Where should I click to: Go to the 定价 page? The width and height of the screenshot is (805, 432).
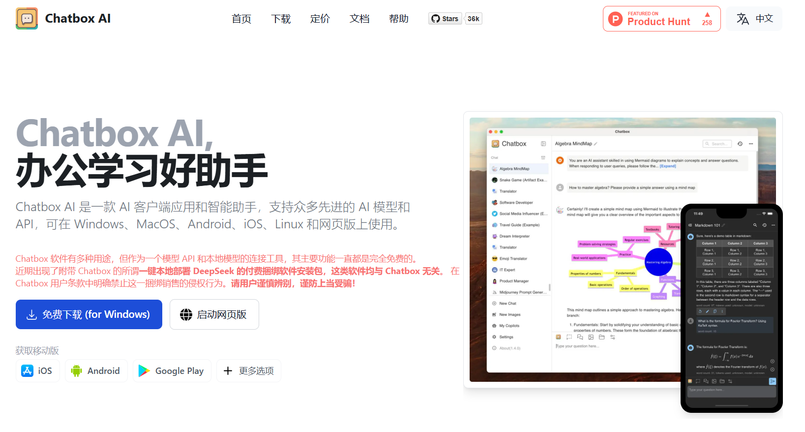coord(320,19)
